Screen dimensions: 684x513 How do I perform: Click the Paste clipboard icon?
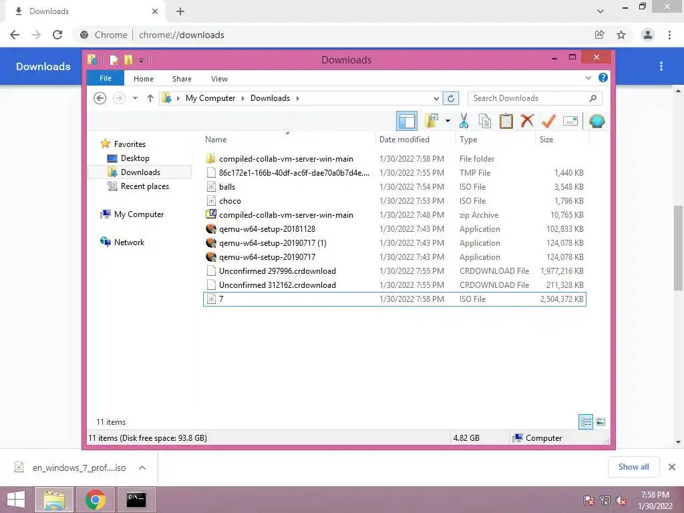[x=506, y=121]
